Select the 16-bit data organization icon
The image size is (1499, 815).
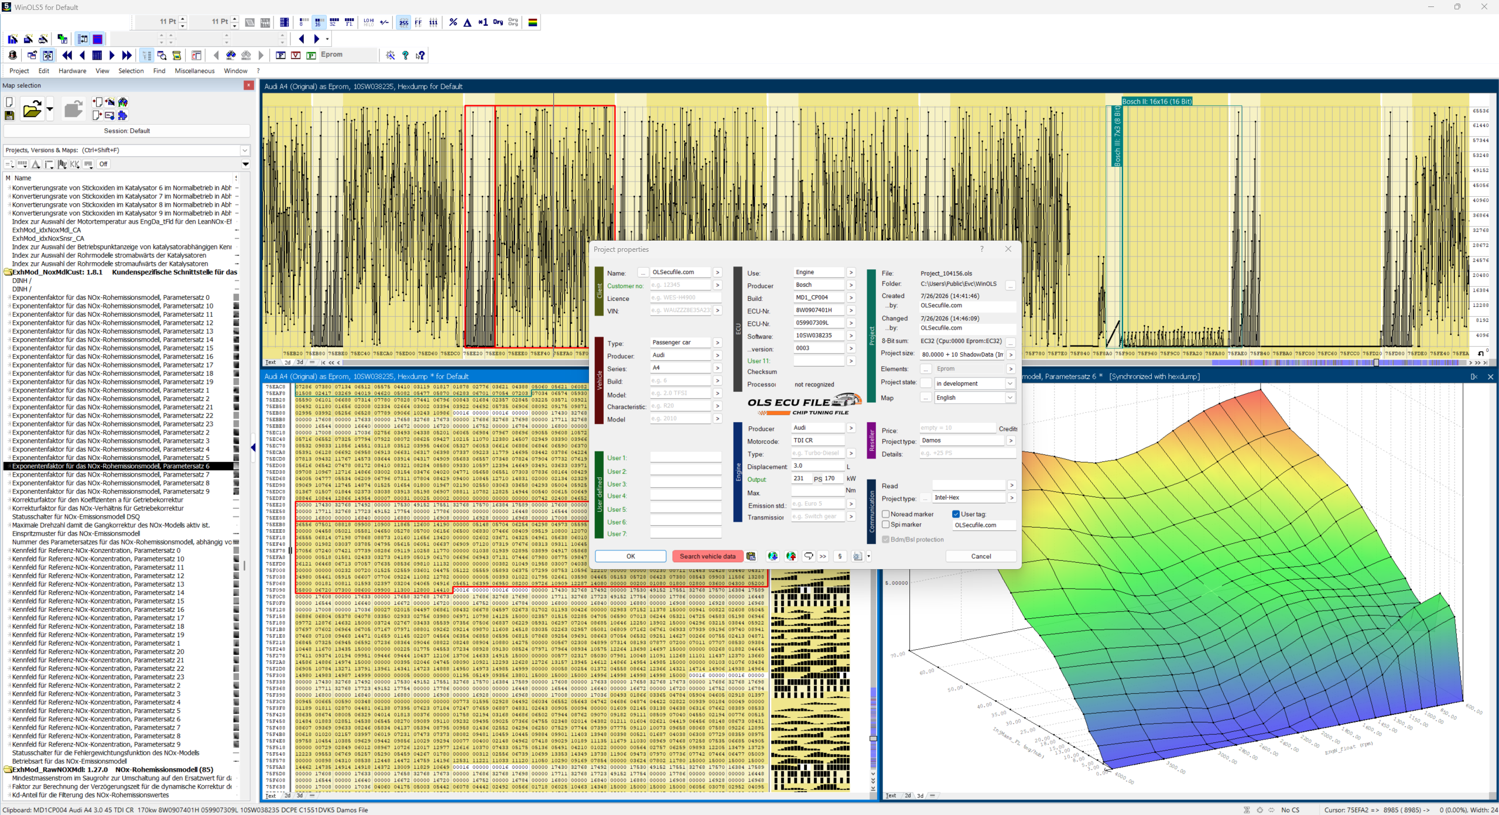pyautogui.click(x=318, y=22)
